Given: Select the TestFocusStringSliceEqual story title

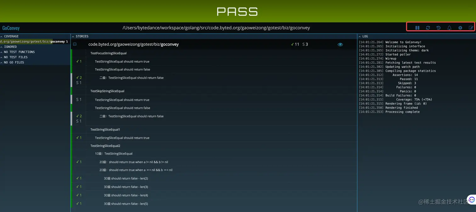Looking at the screenshot, I should [x=108, y=53].
